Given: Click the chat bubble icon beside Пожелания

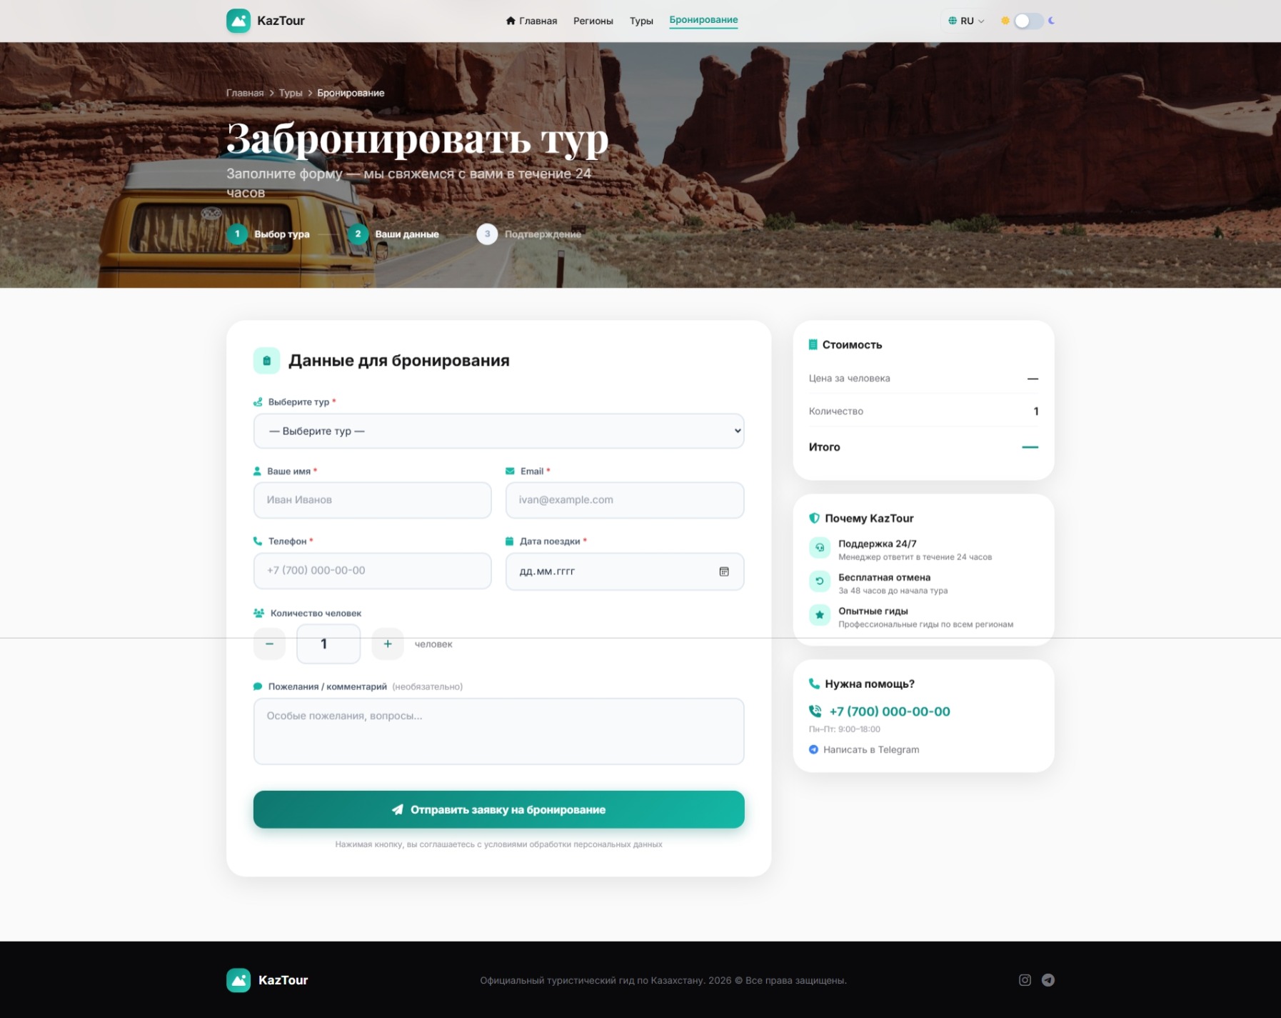Looking at the screenshot, I should 258,687.
